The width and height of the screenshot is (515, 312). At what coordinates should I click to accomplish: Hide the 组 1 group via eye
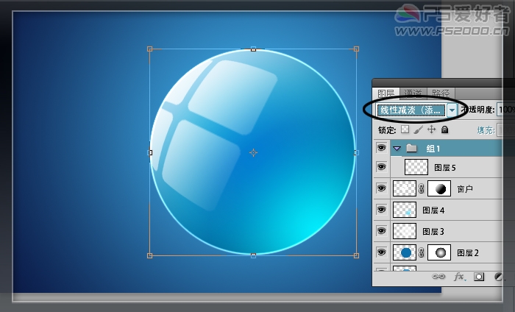coord(381,148)
